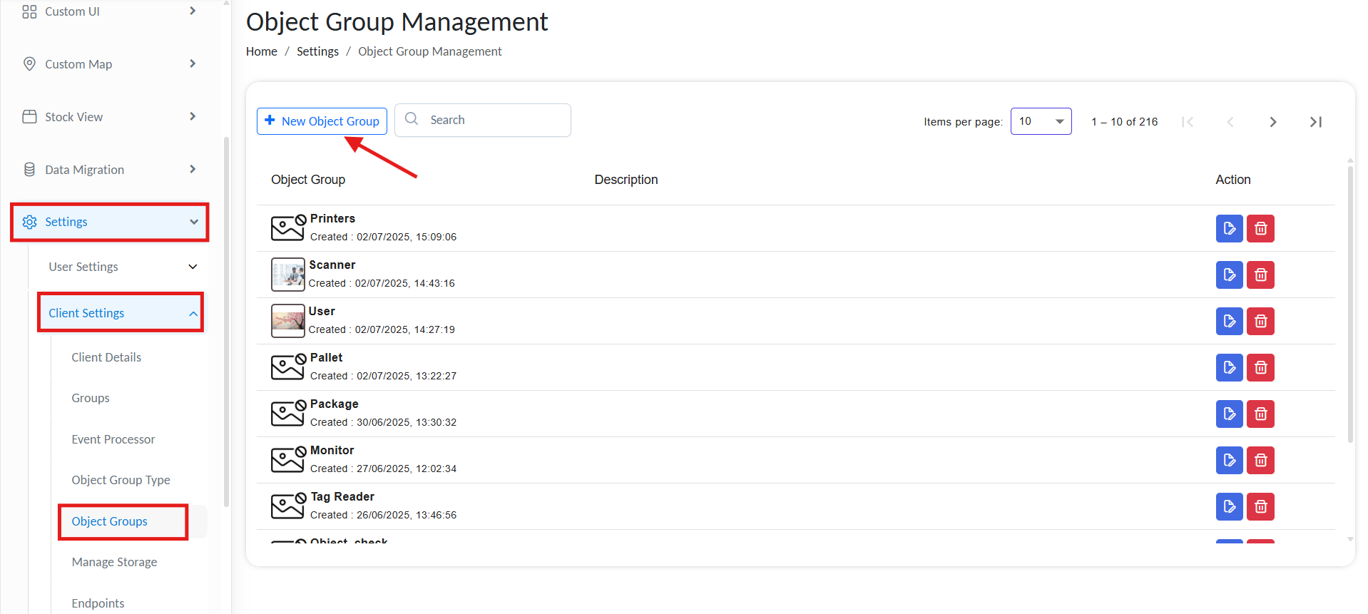Open Object Group Type menu item
The height and width of the screenshot is (614, 1368).
tap(121, 480)
